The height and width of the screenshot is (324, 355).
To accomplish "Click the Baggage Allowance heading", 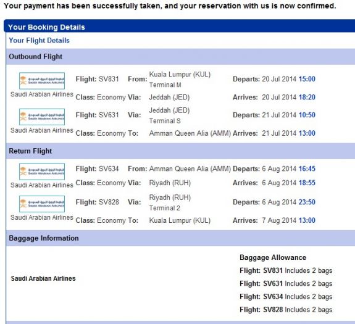I will [x=273, y=257].
